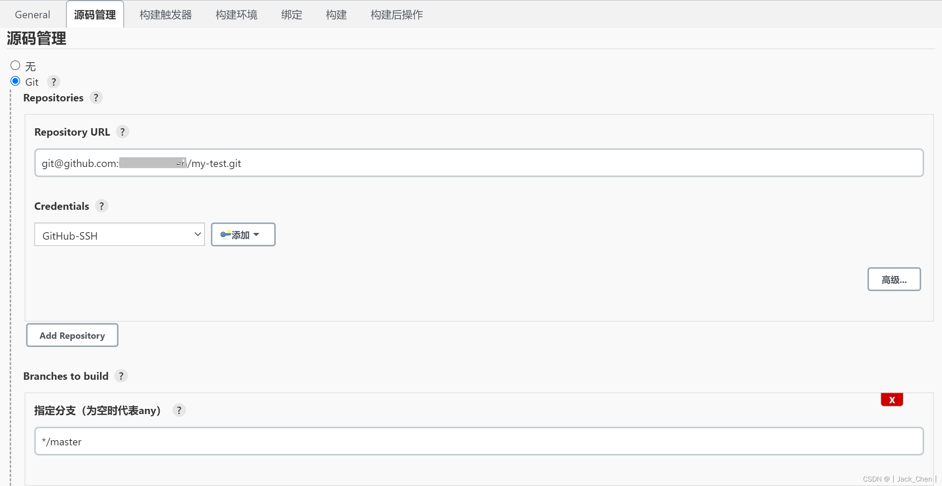This screenshot has width=942, height=486.
Task: Click key icon on 添加 button
Action: coord(225,234)
